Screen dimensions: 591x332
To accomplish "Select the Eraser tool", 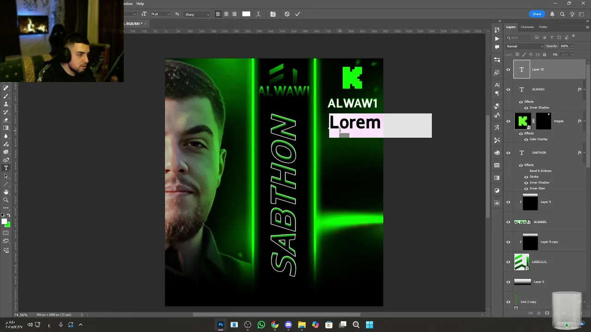I will coord(6,120).
